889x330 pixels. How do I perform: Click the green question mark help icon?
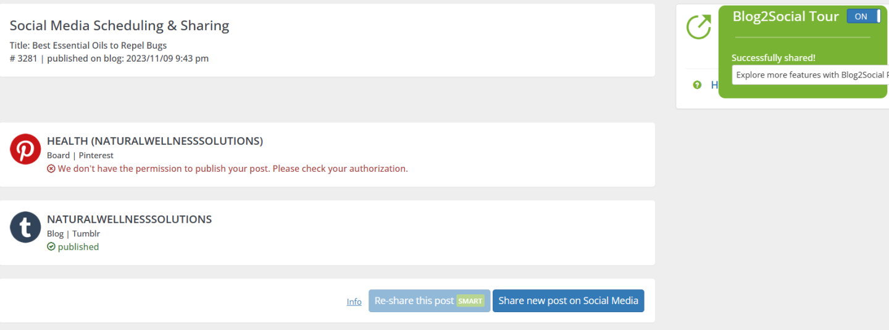pyautogui.click(x=697, y=85)
